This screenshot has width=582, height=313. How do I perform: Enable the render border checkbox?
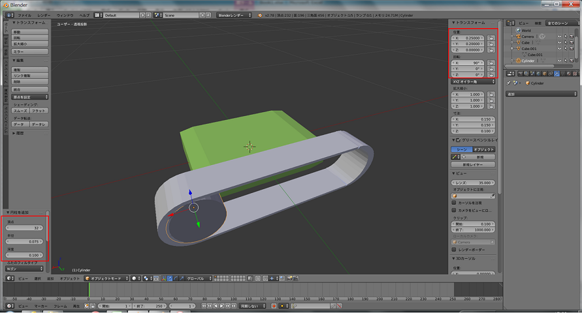tap(455, 249)
